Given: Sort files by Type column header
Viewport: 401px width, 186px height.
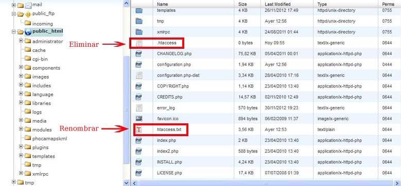Looking at the screenshot, I should (322, 4).
